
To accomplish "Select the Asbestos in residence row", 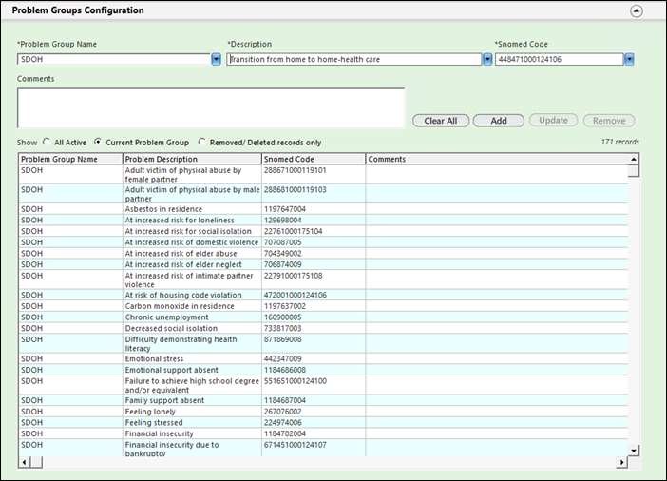I will (x=323, y=209).
